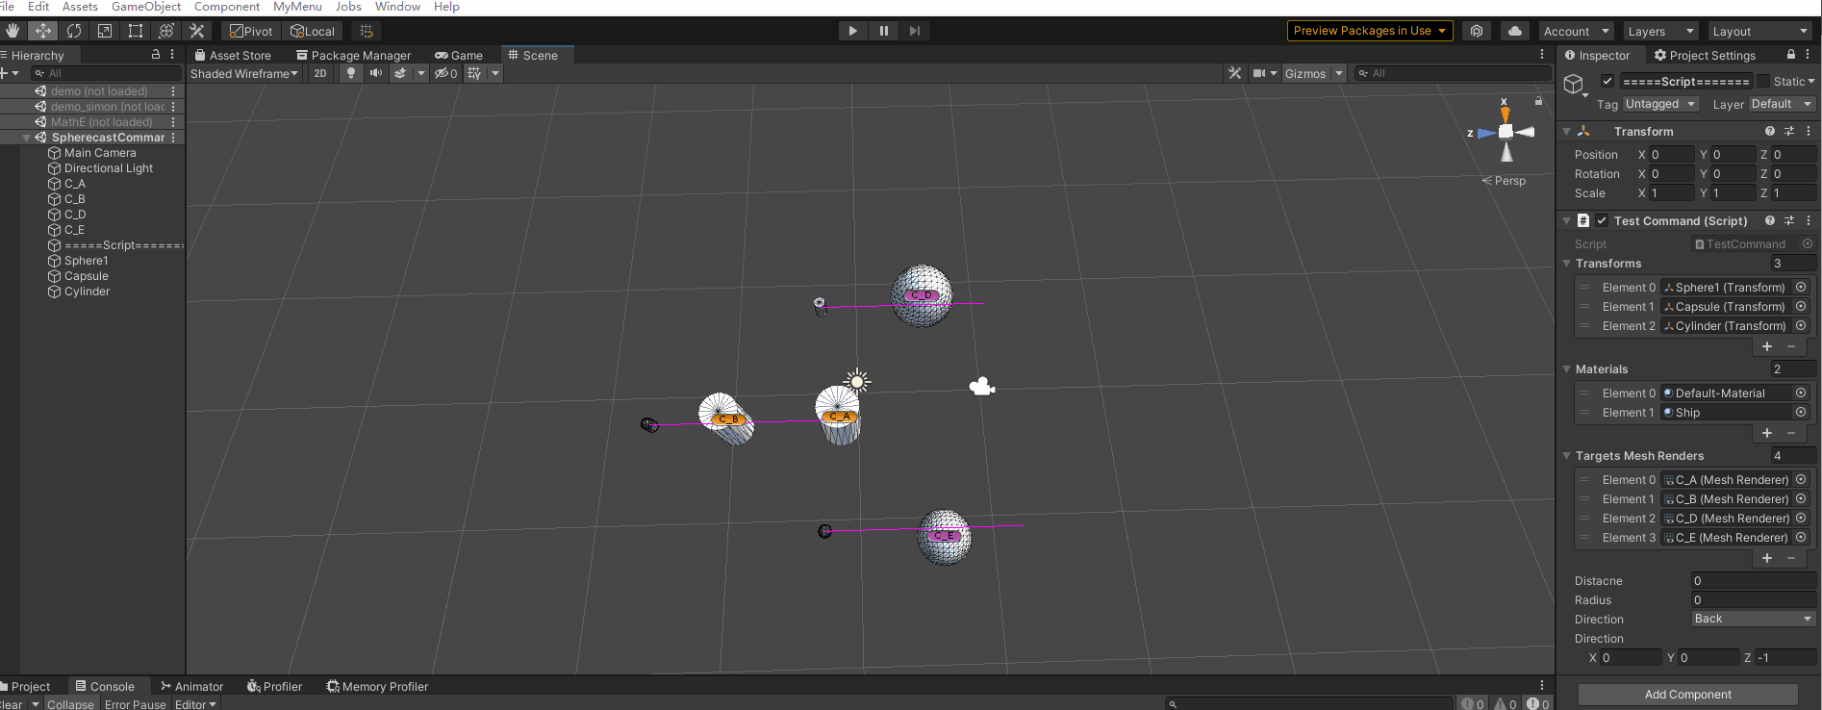
Task: Switch to the Game tab
Action: point(459,55)
